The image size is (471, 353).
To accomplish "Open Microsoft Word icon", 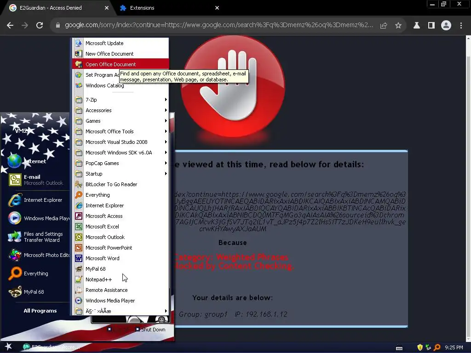I will click(x=78, y=258).
